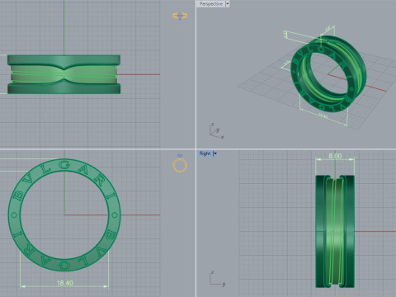Click the Right viewport z-y axis indicator
Viewport: 396px width, 297px height.
tap(218, 279)
